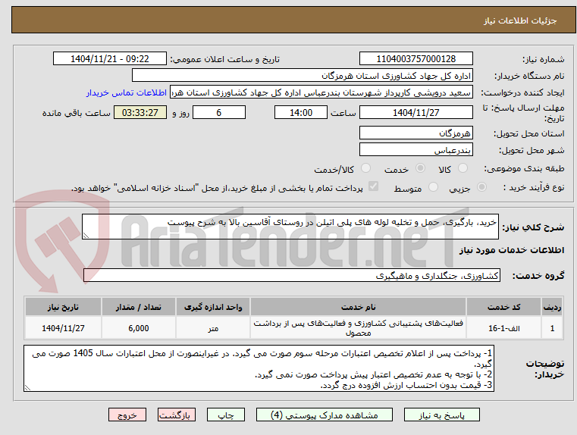577x435 pixels.
Task: Click row number cell 1
Action: pyautogui.click(x=552, y=328)
